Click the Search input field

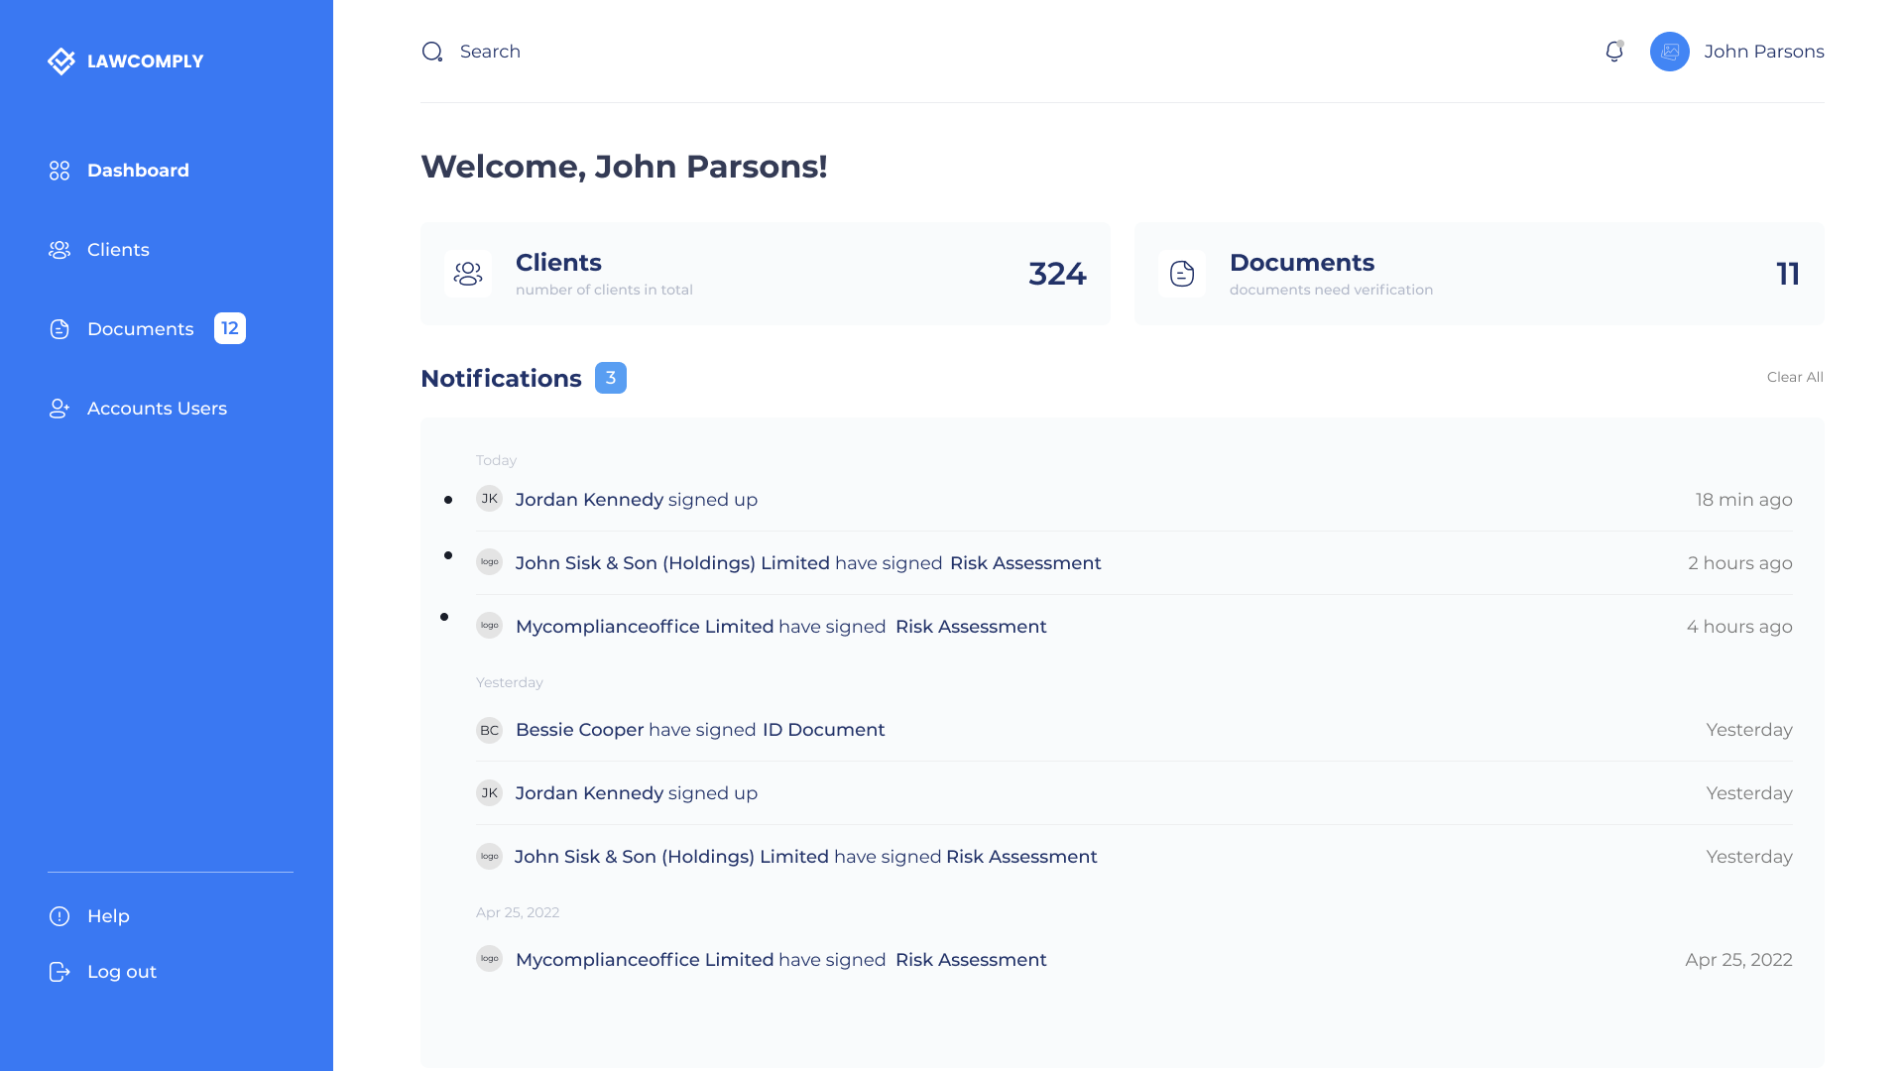490,52
